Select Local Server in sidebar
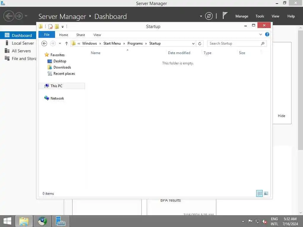 coord(18,43)
